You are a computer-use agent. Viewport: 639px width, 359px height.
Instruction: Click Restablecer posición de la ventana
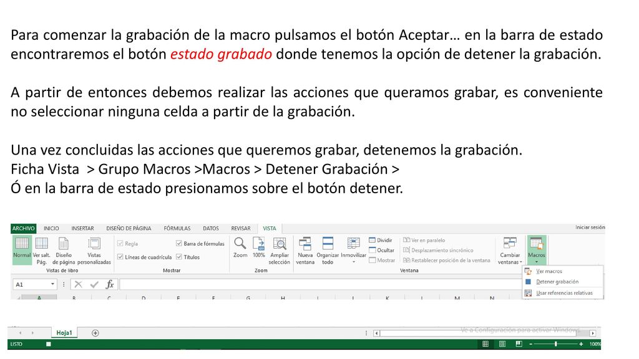pos(447,260)
